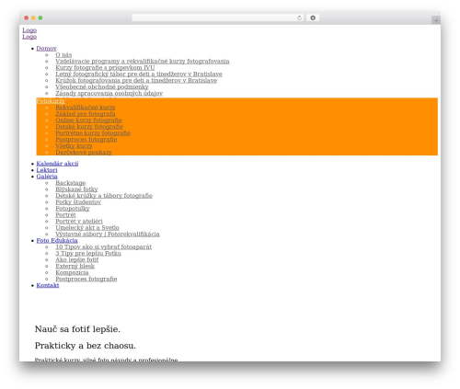460x389 pixels.
Task: Open the Foto Edukácia menu link
Action: 57,241
